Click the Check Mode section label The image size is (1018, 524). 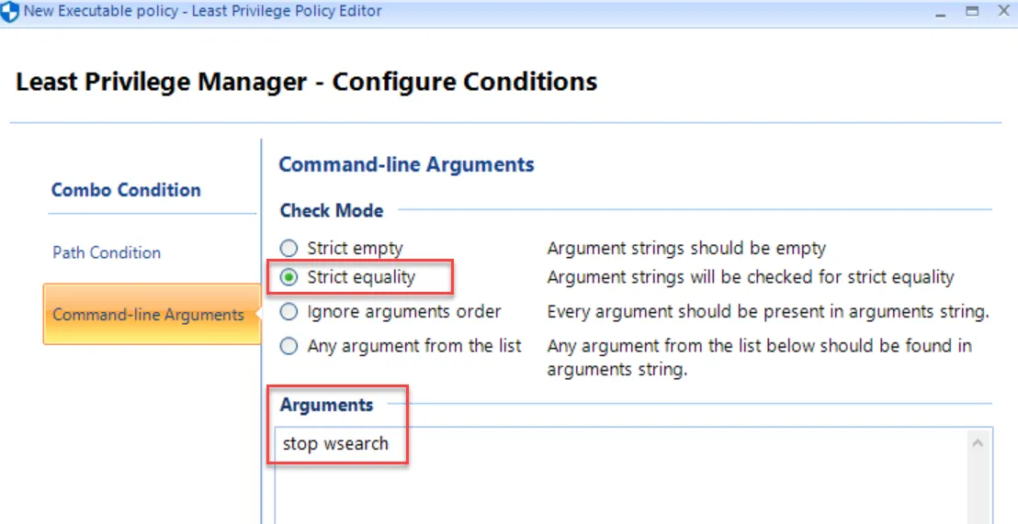331,210
